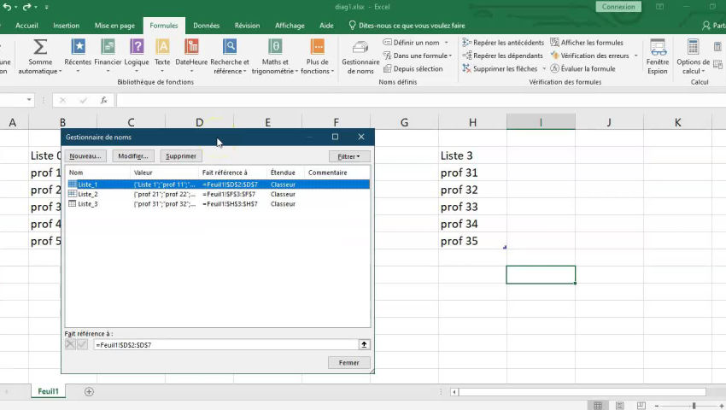The image size is (726, 410).
Task: Open the Récentes functions icon
Action: 78,48
